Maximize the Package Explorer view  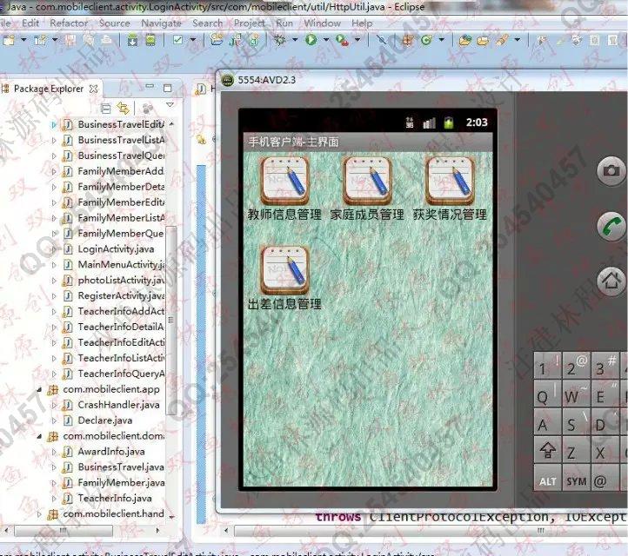[x=167, y=88]
